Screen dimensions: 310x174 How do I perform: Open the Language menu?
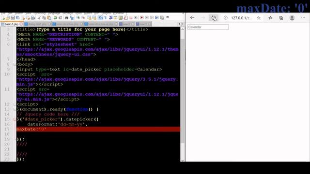pos(54,14)
